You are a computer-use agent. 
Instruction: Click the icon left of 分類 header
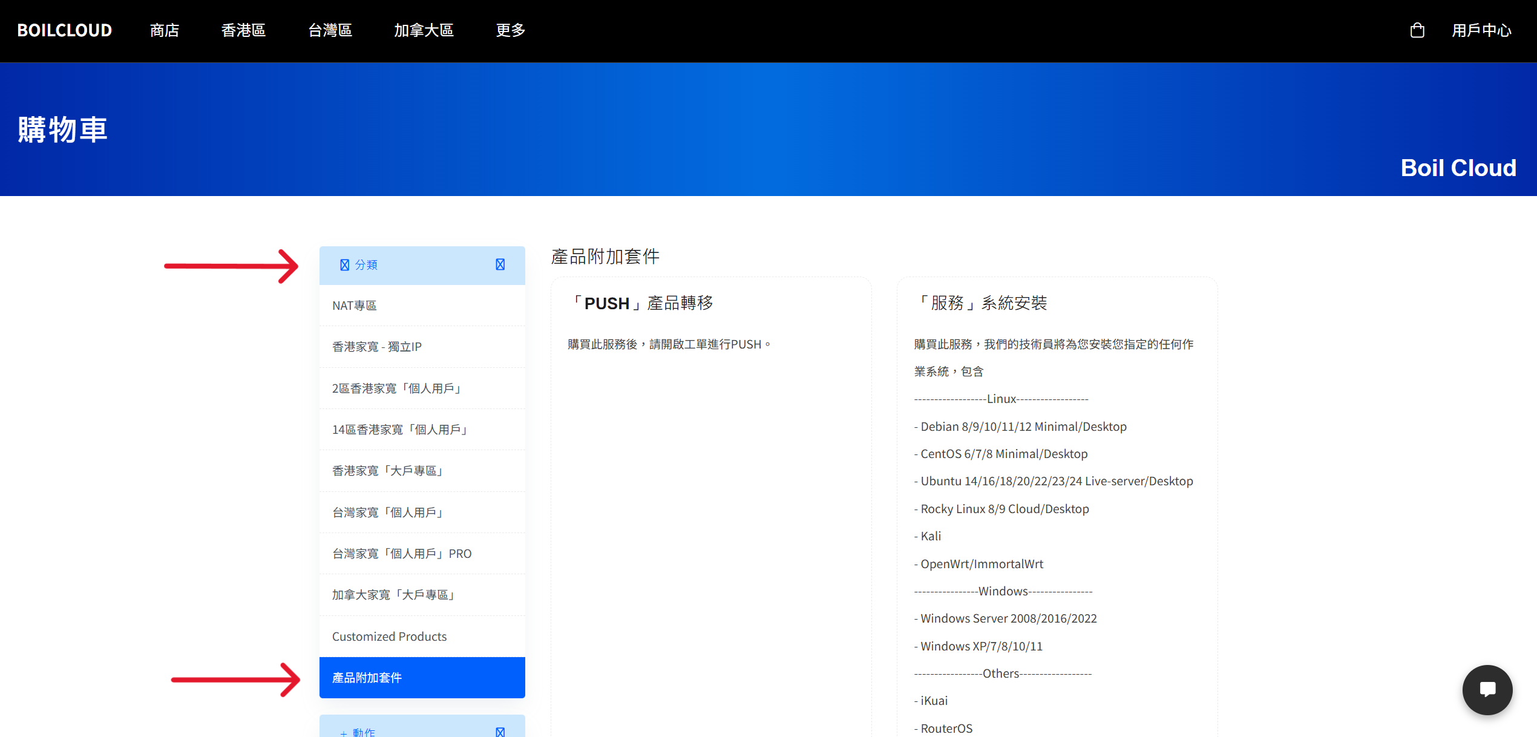(x=345, y=265)
